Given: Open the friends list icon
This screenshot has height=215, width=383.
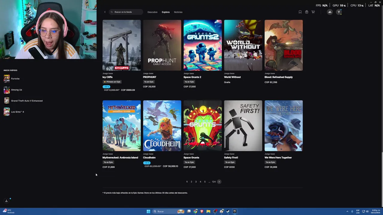Looking at the screenshot, I should coord(330,12).
